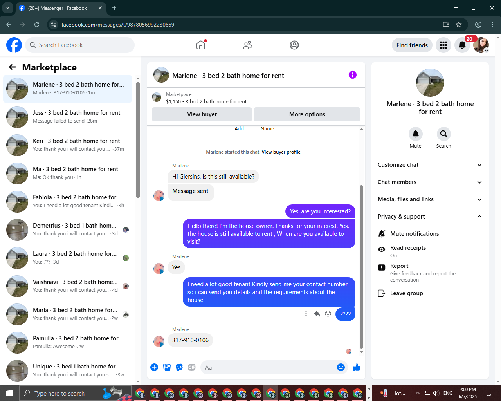501x401 pixels.
Task: Go back from Marketplace with the arrow
Action: point(13,67)
